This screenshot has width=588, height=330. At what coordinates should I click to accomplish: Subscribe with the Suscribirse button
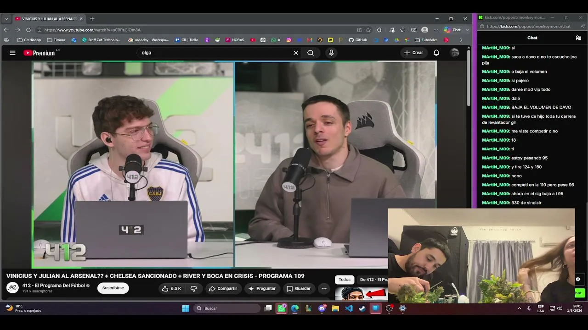[113, 288]
